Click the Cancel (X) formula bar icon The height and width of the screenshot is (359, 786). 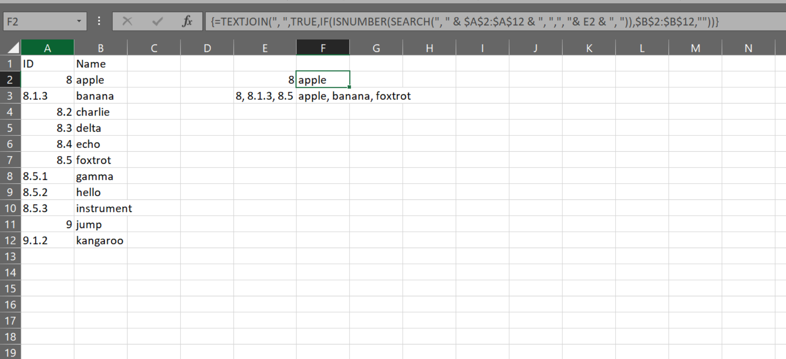[x=127, y=21]
